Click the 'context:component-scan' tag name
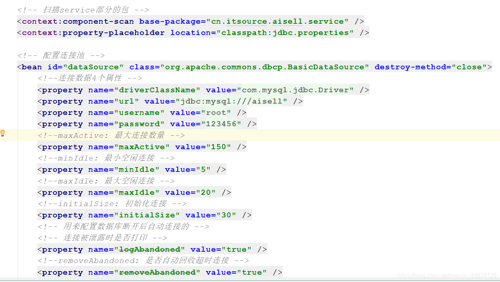The width and height of the screenshot is (500, 282). tap(78, 22)
